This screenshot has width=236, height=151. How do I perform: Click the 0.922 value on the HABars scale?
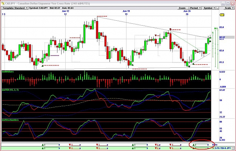tap(222, 72)
